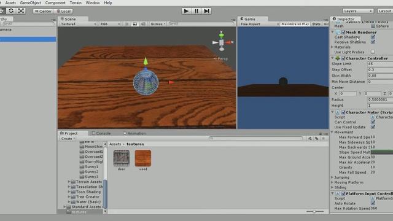Click the Character Controller component icon
393x221 pixels.
point(338,58)
